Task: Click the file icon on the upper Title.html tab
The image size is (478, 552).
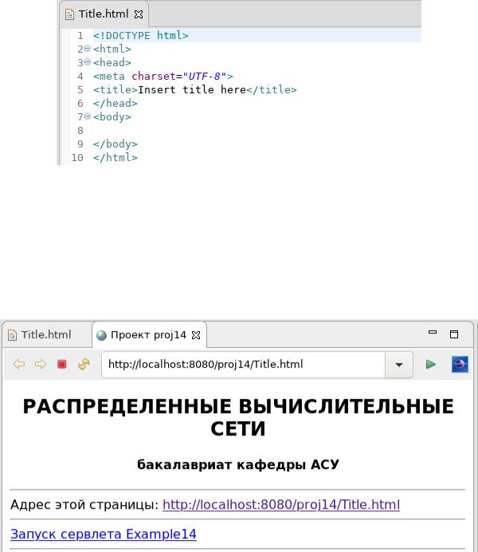Action: [69, 14]
